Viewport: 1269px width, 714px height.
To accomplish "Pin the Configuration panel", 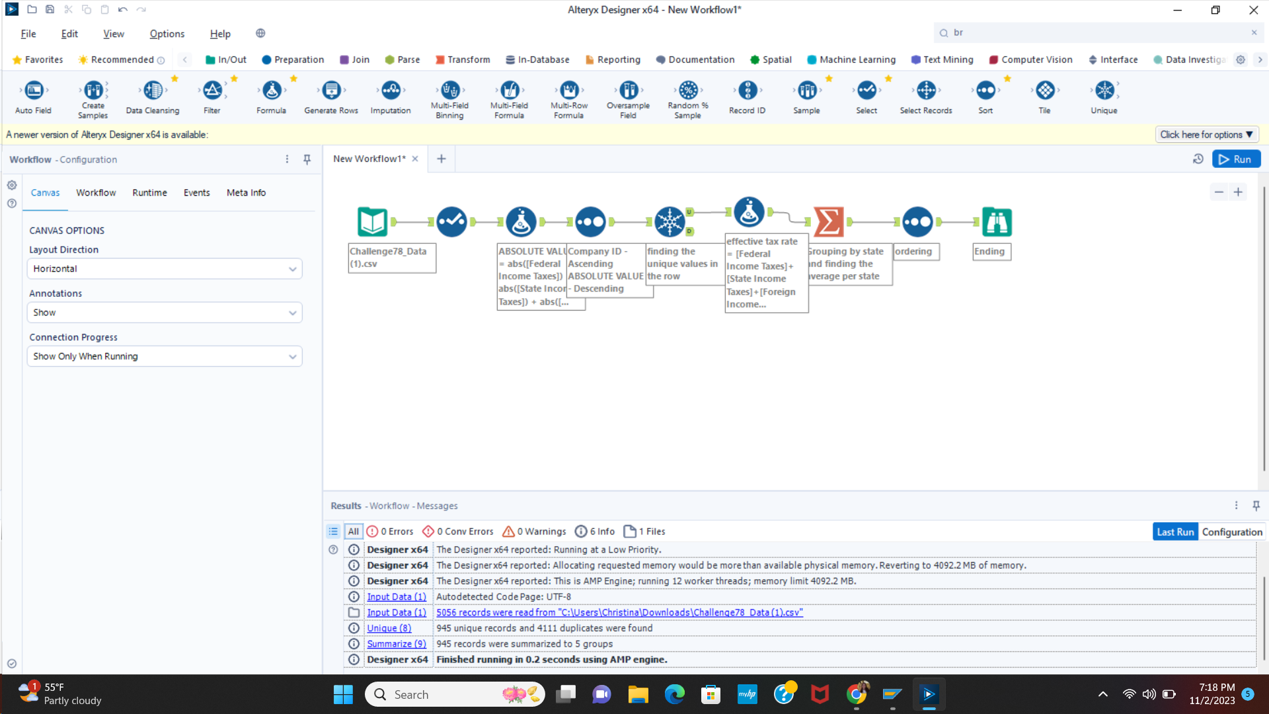I will tap(307, 159).
